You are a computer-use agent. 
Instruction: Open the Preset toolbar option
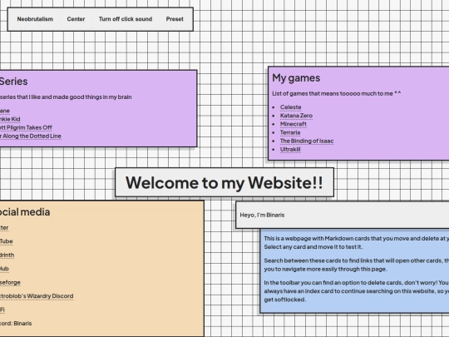(x=175, y=19)
